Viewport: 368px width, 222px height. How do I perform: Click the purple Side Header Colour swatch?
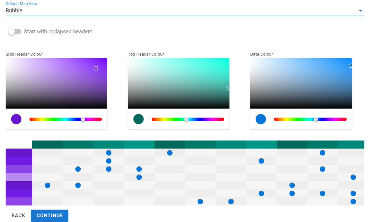click(16, 119)
